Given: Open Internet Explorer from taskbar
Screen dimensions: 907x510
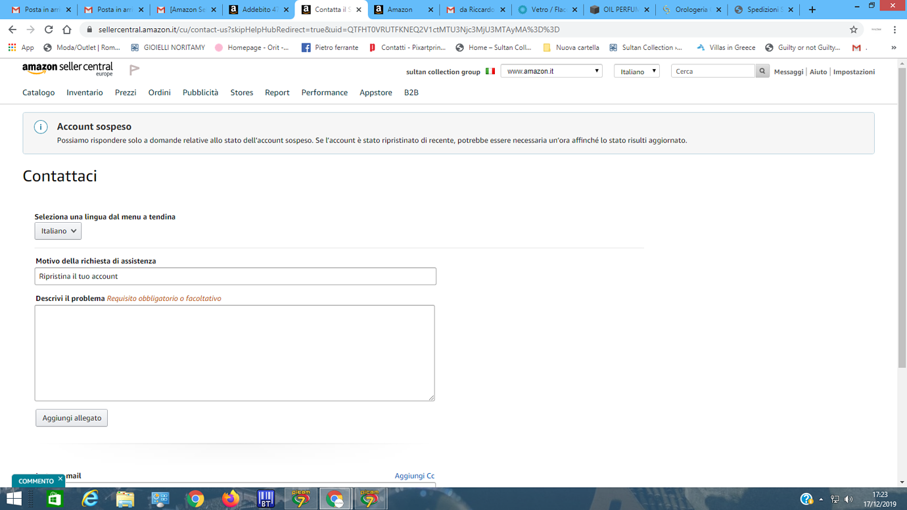Looking at the screenshot, I should point(90,499).
